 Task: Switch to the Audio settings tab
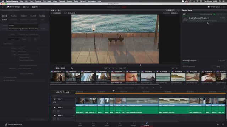tap(24, 39)
